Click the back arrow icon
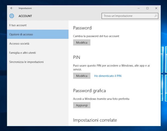 [x=12, y=8]
